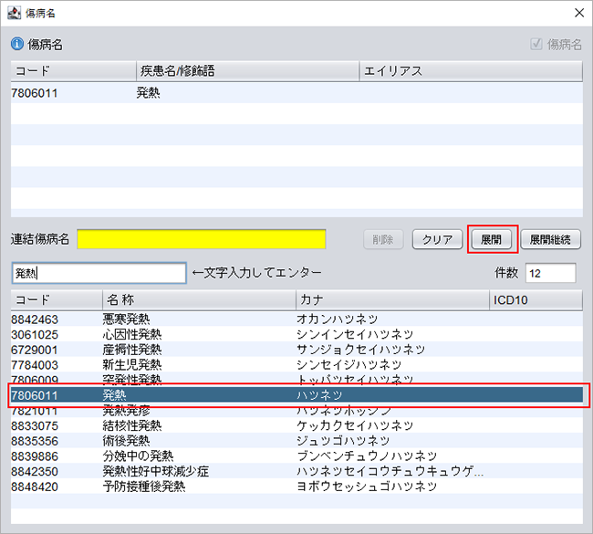The height and width of the screenshot is (534, 593).
Task: Click the カナ column header
Action: point(390,299)
